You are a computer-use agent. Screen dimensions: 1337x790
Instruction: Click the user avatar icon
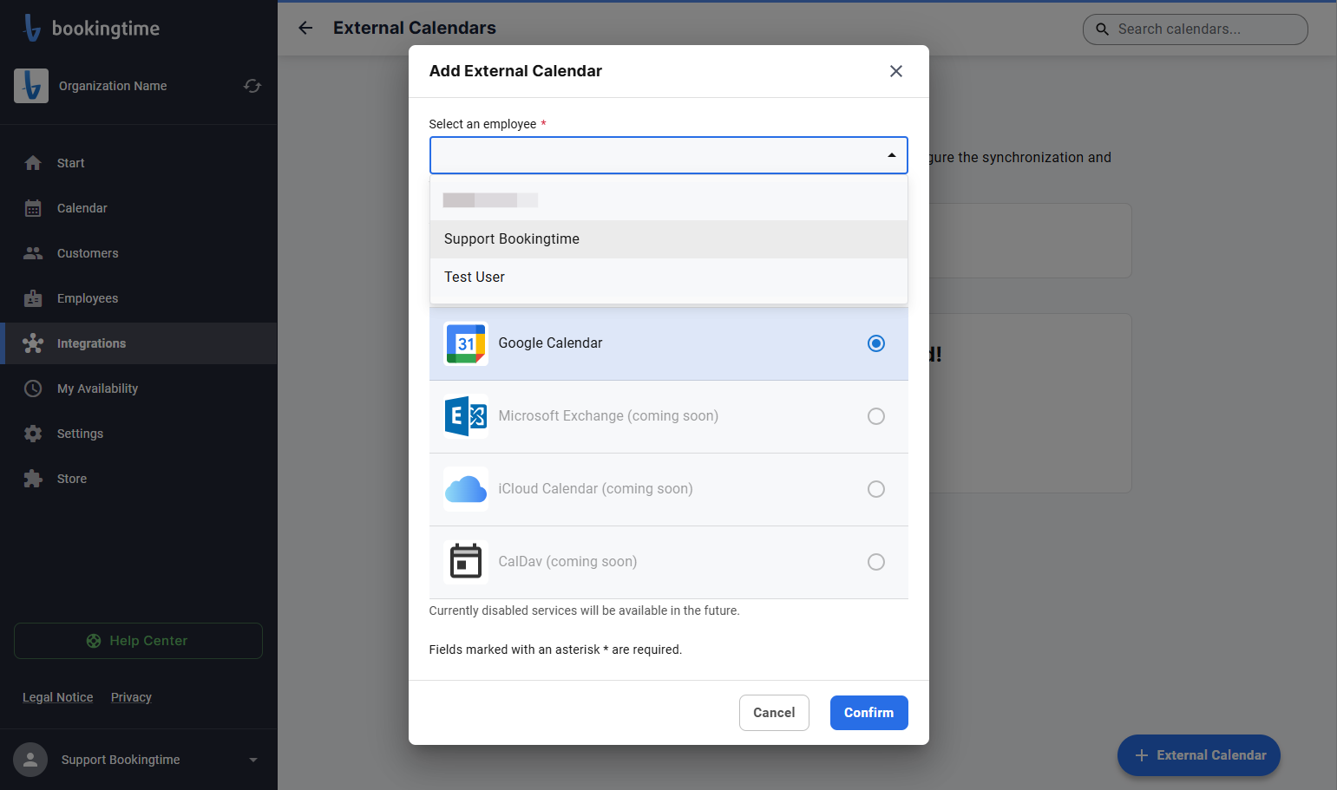[x=30, y=760]
